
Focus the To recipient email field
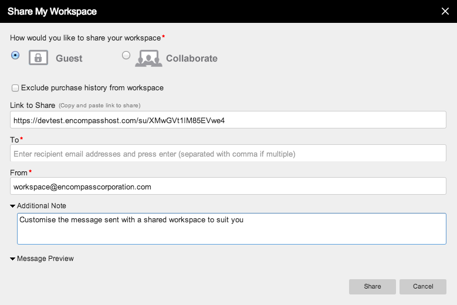tap(228, 153)
